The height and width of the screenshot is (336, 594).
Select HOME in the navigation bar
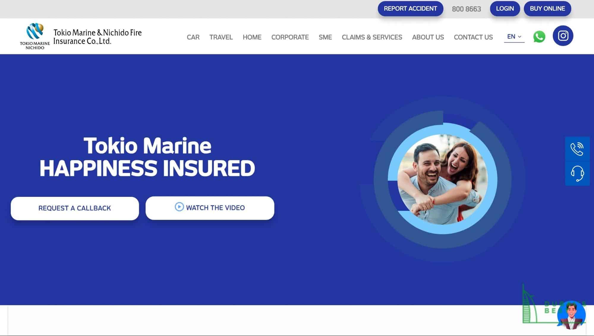coord(252,37)
